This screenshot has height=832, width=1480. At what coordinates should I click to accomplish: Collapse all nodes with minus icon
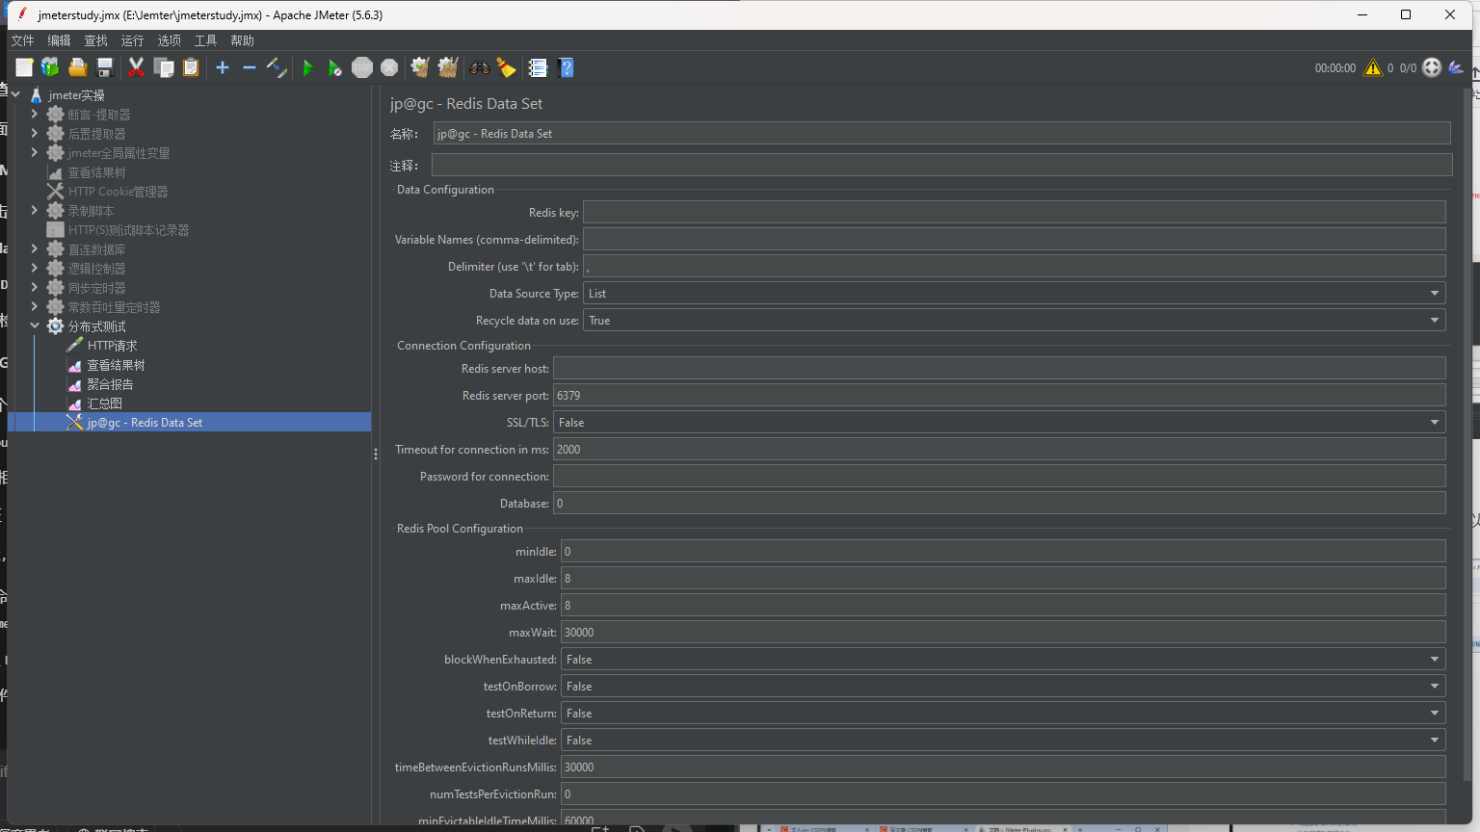(250, 67)
